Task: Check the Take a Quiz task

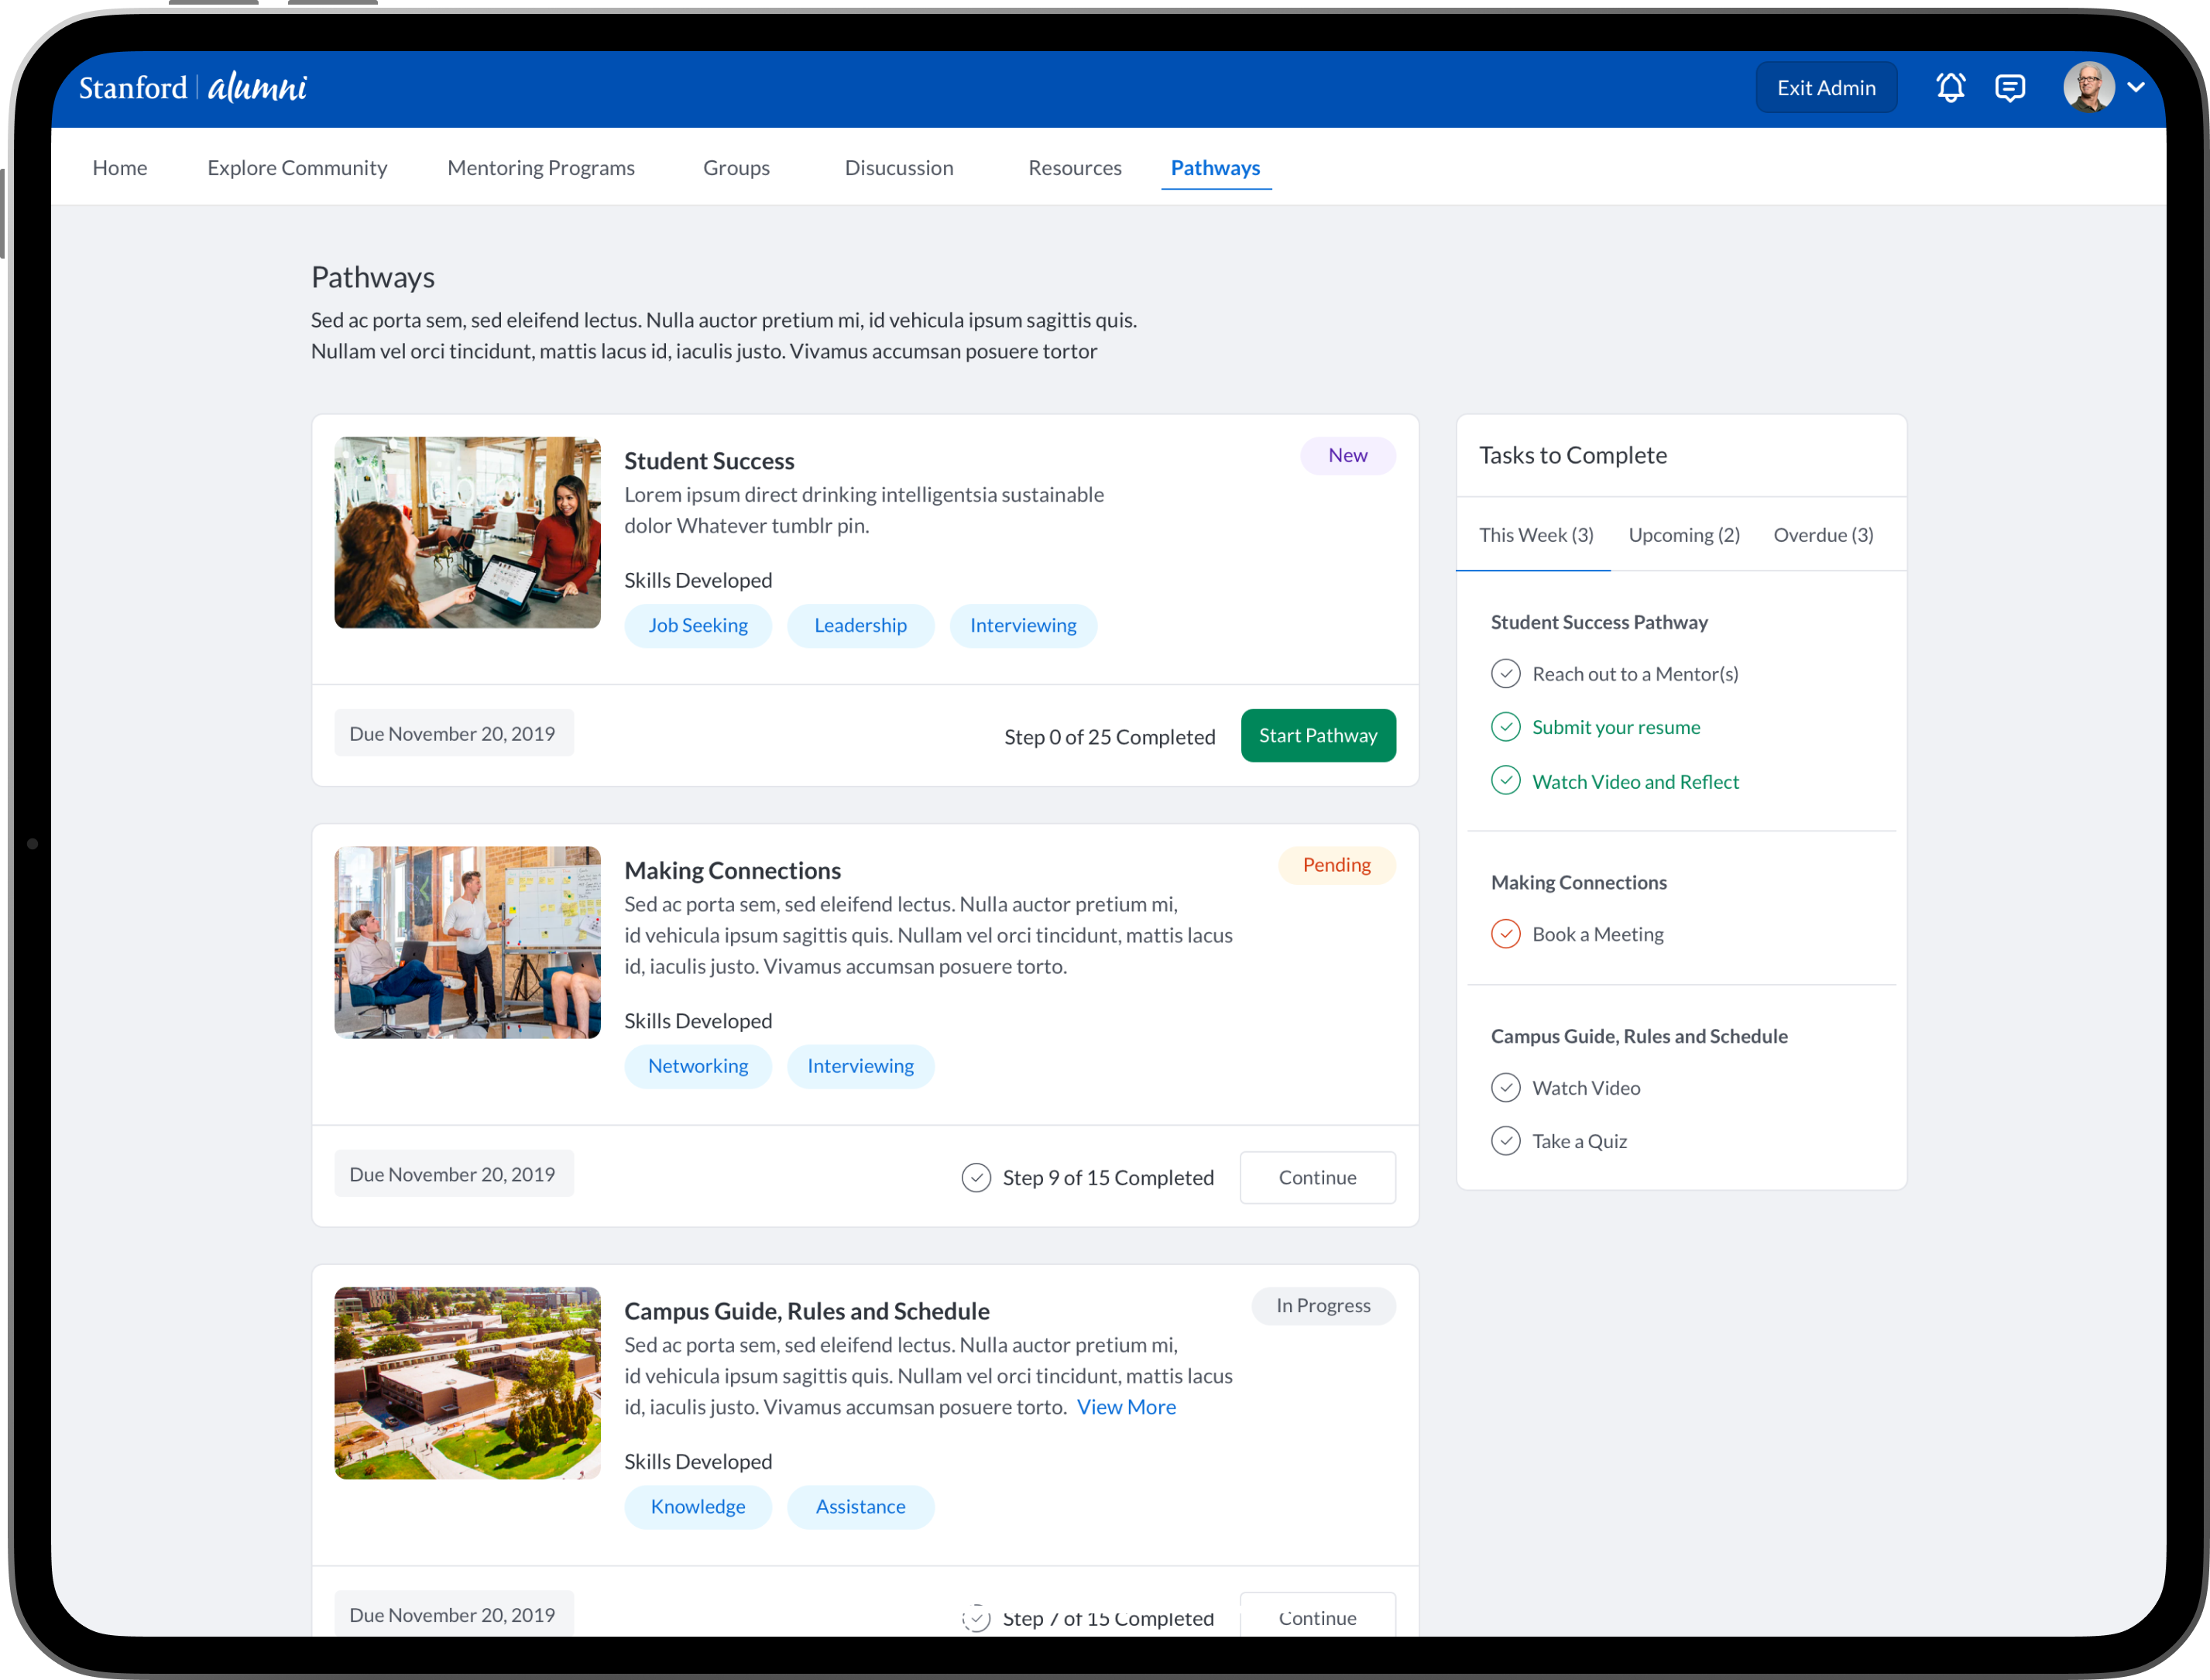Action: 1505,1141
